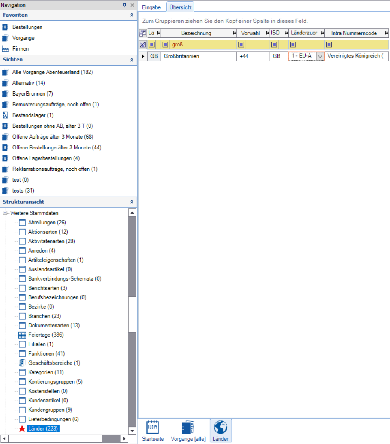Toggle the filter operator in the Vorwahl column
This screenshot has height=444, width=390.
(241, 45)
